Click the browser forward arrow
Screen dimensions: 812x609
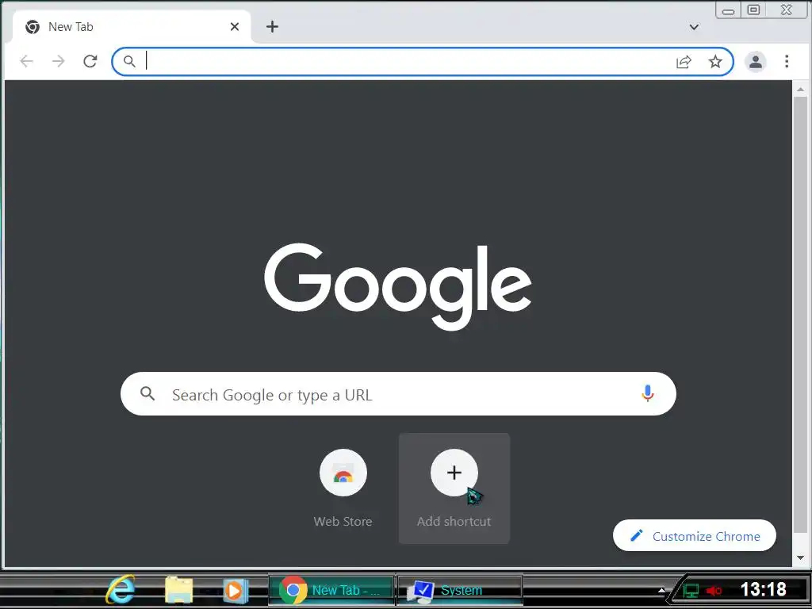point(59,62)
